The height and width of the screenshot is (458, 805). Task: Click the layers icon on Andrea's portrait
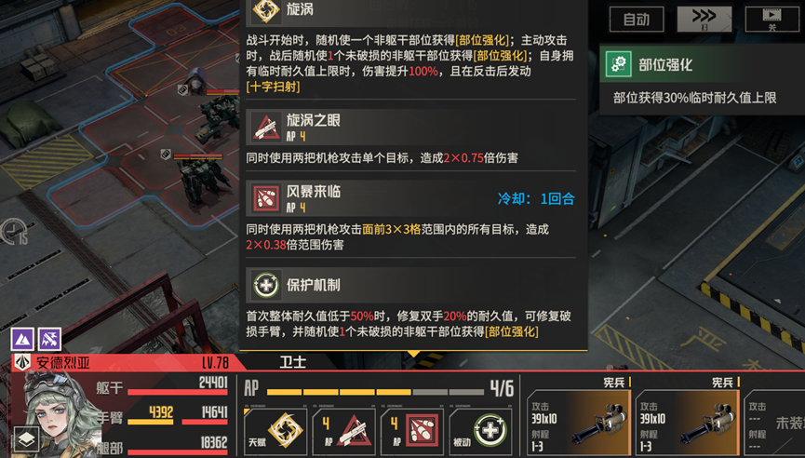point(26,440)
